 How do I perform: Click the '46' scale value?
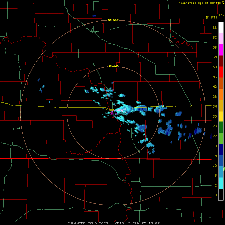215,77
